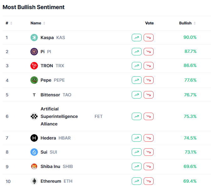Viewport: 211px width, 188px height.
Task: Vote bearish on TRON
Action: (x=149, y=66)
